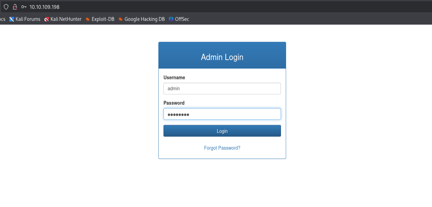
Task: Click the Username label text
Action: (174, 78)
